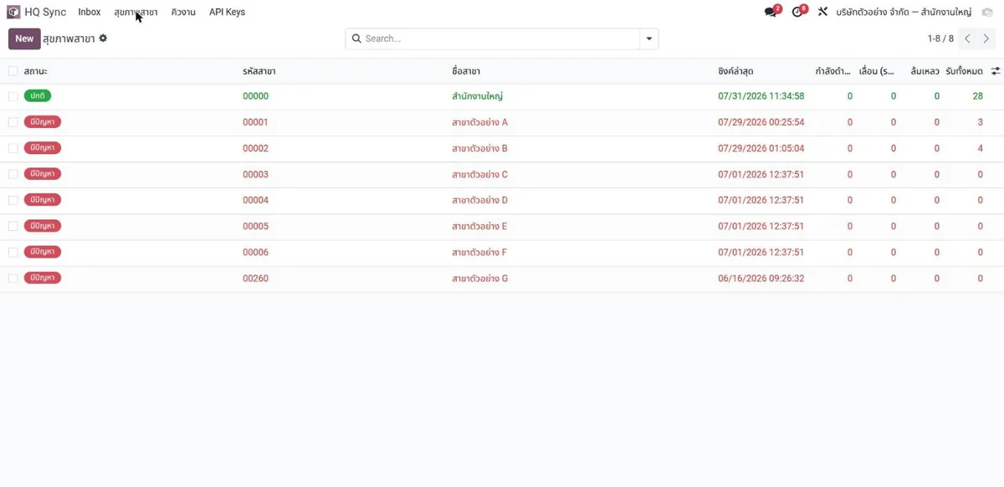Click the debug tools wrench icon

pos(822,12)
